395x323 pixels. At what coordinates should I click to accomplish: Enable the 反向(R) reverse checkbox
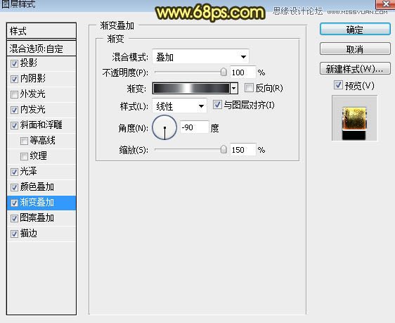click(249, 88)
